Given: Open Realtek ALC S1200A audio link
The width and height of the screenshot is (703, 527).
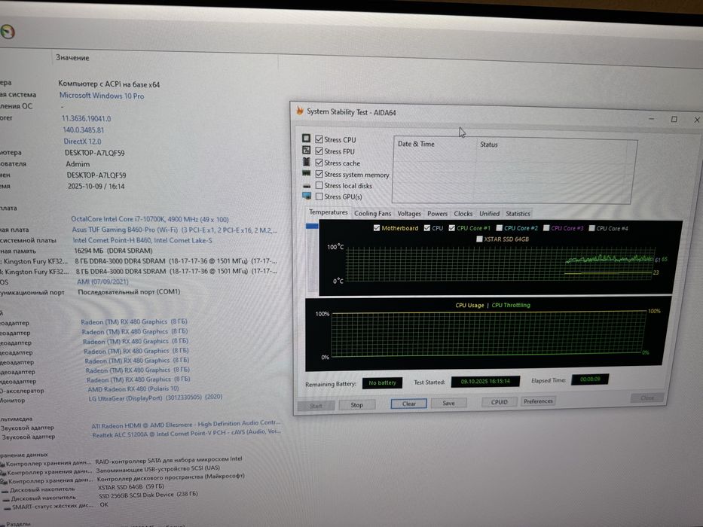Looking at the screenshot, I should click(187, 434).
